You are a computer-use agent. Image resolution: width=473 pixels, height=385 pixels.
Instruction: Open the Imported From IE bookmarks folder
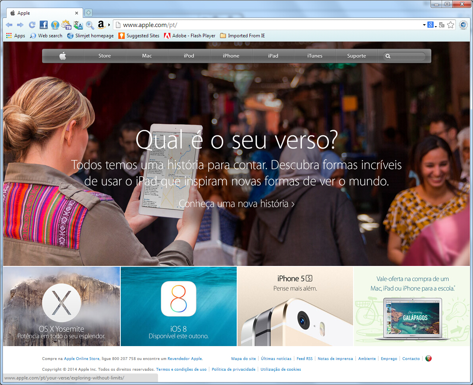tap(243, 36)
